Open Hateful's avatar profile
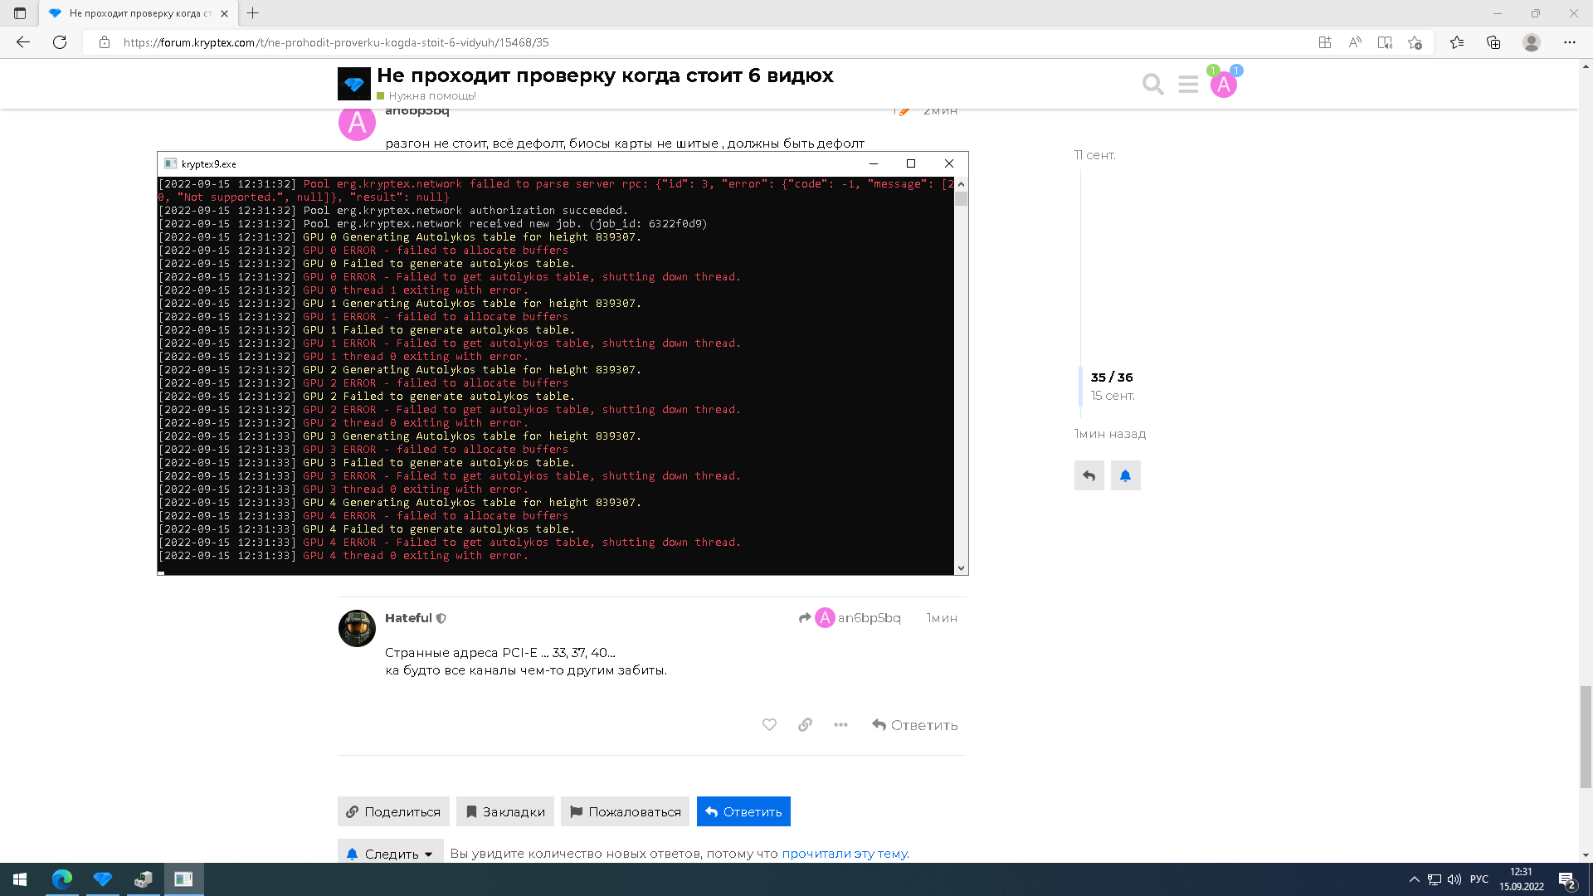 [357, 628]
